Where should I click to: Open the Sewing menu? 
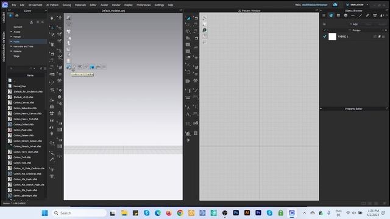click(x=66, y=5)
